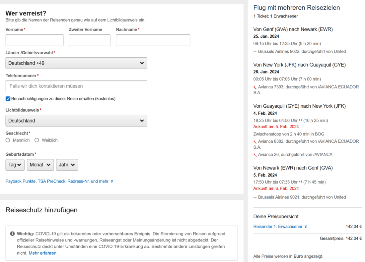Open the Monat birth month dropdown
The image size is (365, 262).
coord(40,165)
